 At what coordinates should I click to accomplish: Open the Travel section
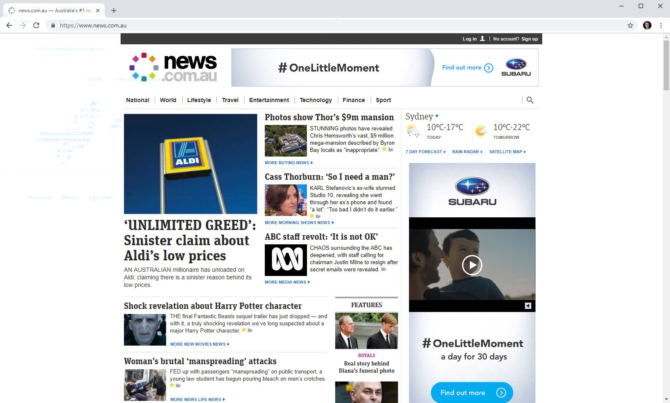[230, 100]
